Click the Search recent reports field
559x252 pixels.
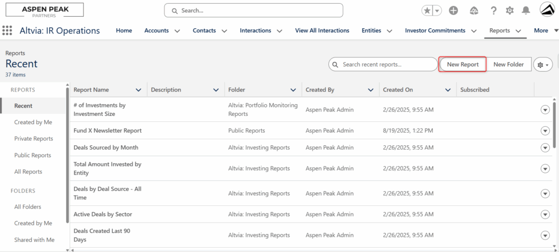point(383,64)
